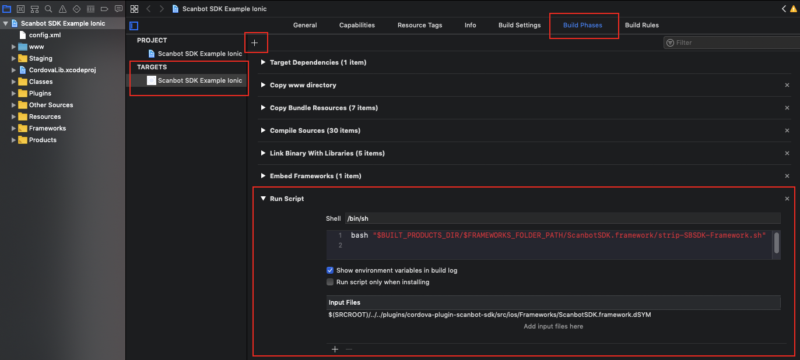Expand the Staging group
800x360 pixels.
point(13,58)
